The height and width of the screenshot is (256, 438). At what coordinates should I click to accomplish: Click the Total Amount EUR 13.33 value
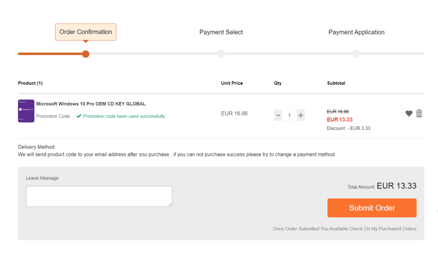(x=396, y=186)
